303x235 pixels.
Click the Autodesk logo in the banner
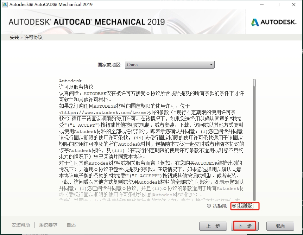click(x=273, y=22)
